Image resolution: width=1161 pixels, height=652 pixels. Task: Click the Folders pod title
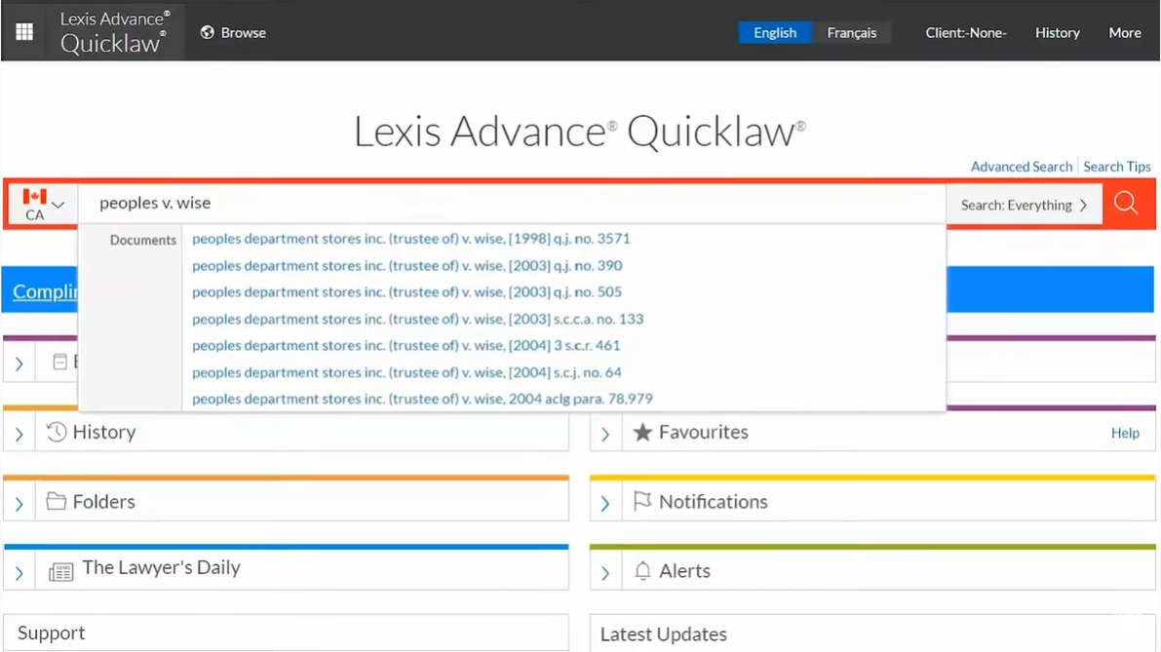103,502
